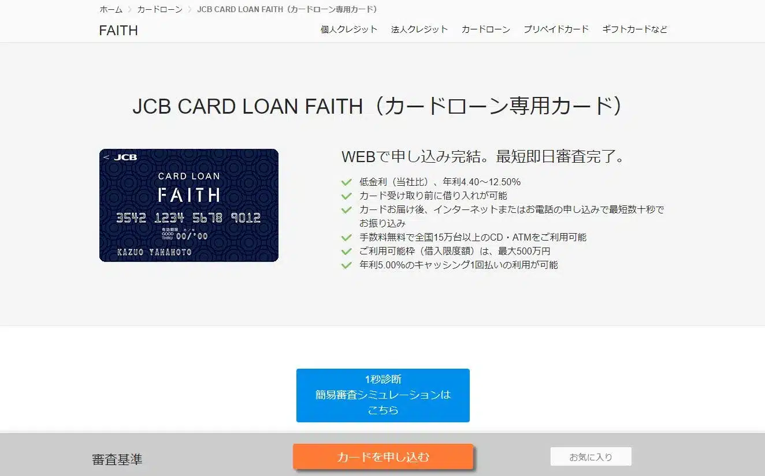Open the 個人クレジット menu item

tap(349, 29)
